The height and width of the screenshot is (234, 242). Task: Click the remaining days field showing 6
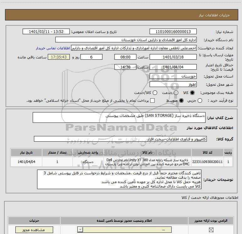coord(91,57)
